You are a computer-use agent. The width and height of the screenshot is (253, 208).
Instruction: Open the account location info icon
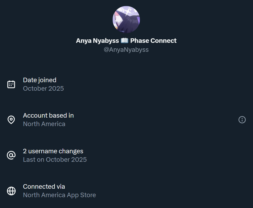(x=242, y=120)
